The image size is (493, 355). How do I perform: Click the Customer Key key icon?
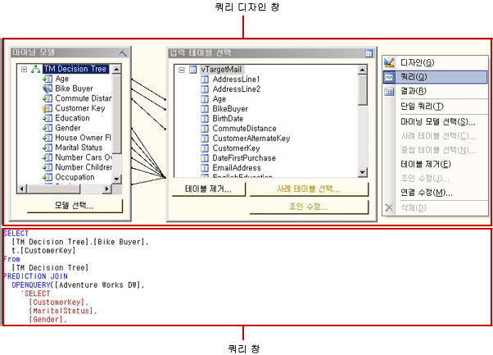click(47, 108)
